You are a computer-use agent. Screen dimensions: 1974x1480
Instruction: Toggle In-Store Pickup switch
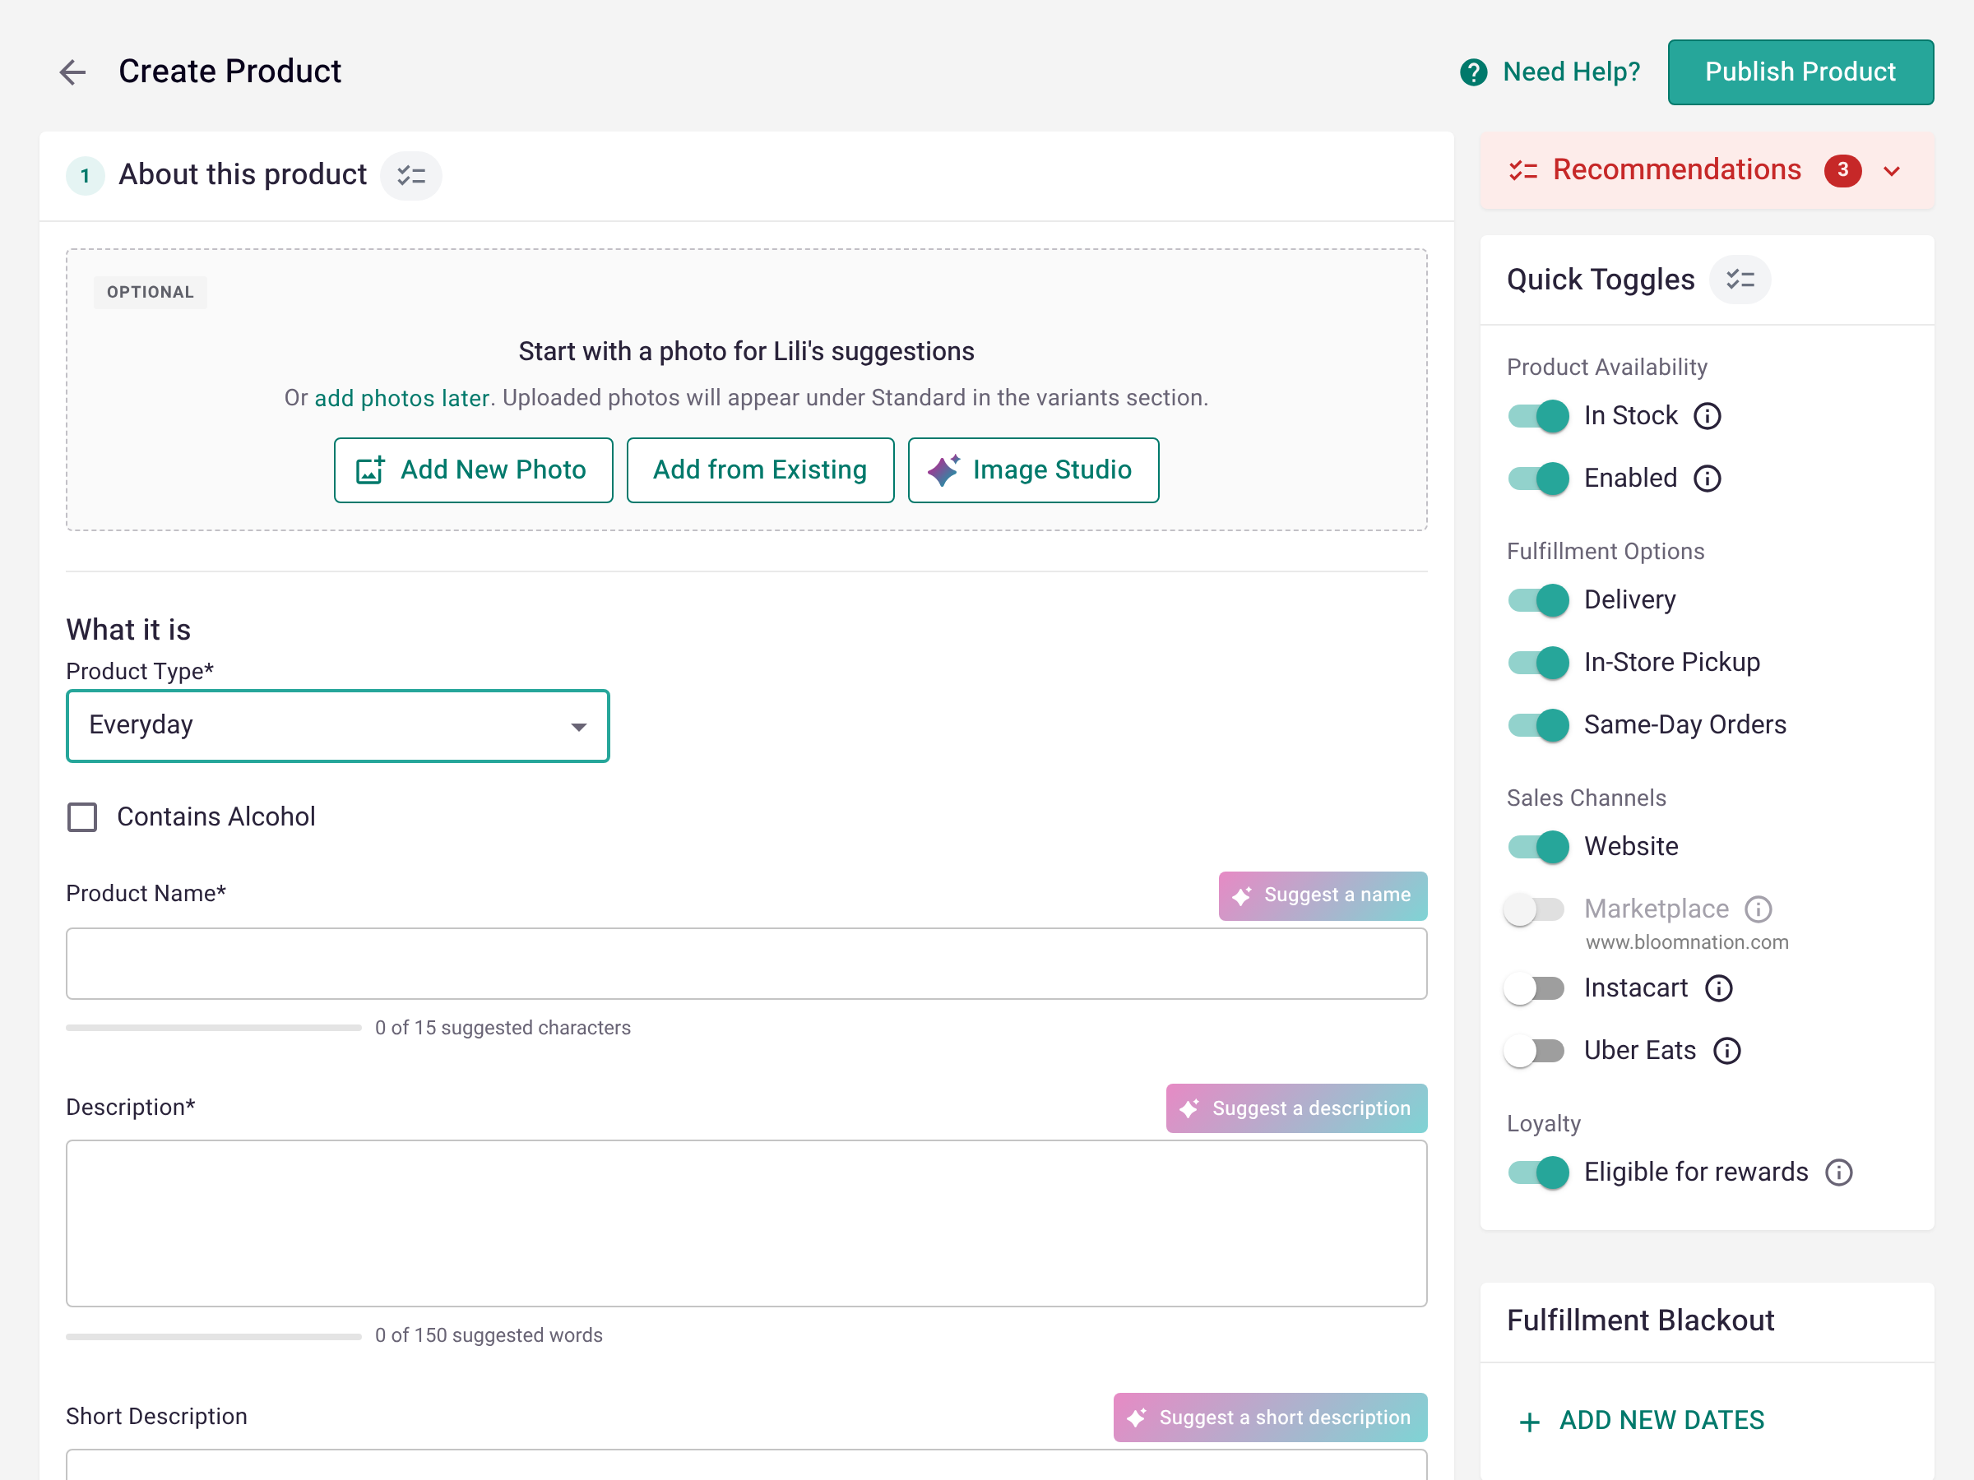pos(1539,663)
